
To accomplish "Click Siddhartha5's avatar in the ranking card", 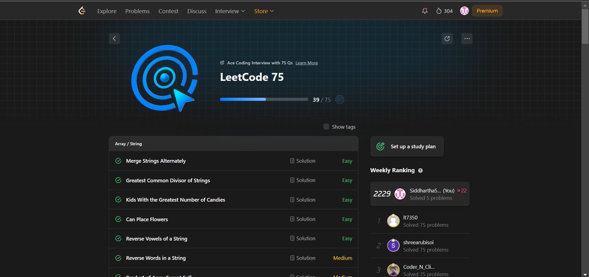I will click(400, 194).
